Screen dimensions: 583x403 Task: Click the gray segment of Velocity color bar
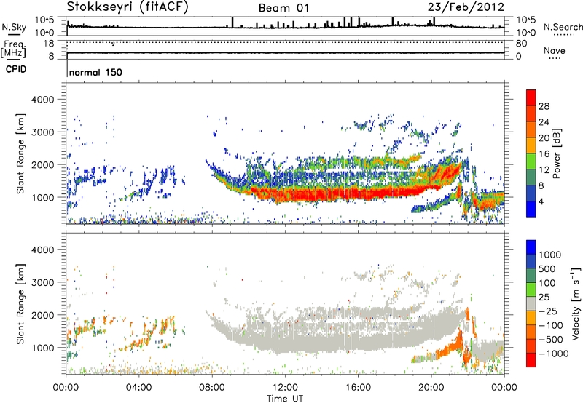(x=531, y=303)
